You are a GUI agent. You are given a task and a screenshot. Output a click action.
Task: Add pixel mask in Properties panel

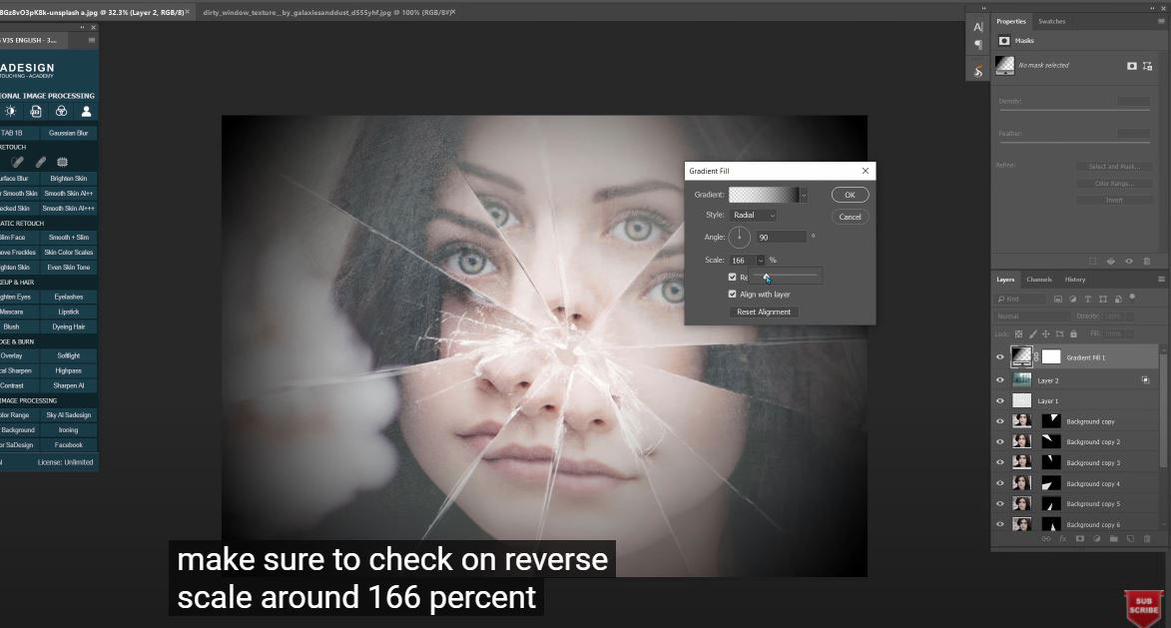point(1131,66)
